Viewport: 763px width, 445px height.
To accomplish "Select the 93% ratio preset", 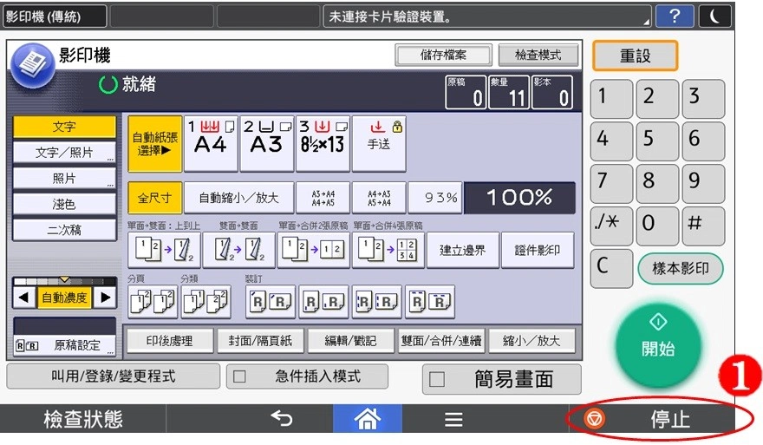I will [x=435, y=198].
